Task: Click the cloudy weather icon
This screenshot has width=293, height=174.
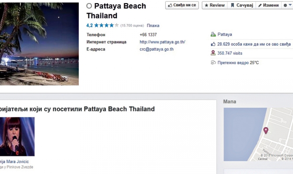Action: click(x=213, y=63)
